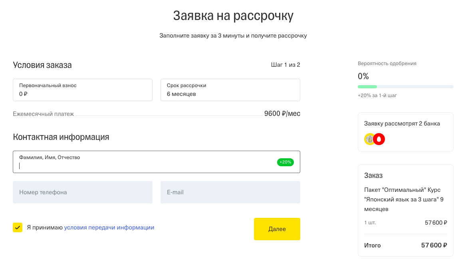
Task: Click the yellow Tinkoff bank logo
Action: point(369,139)
